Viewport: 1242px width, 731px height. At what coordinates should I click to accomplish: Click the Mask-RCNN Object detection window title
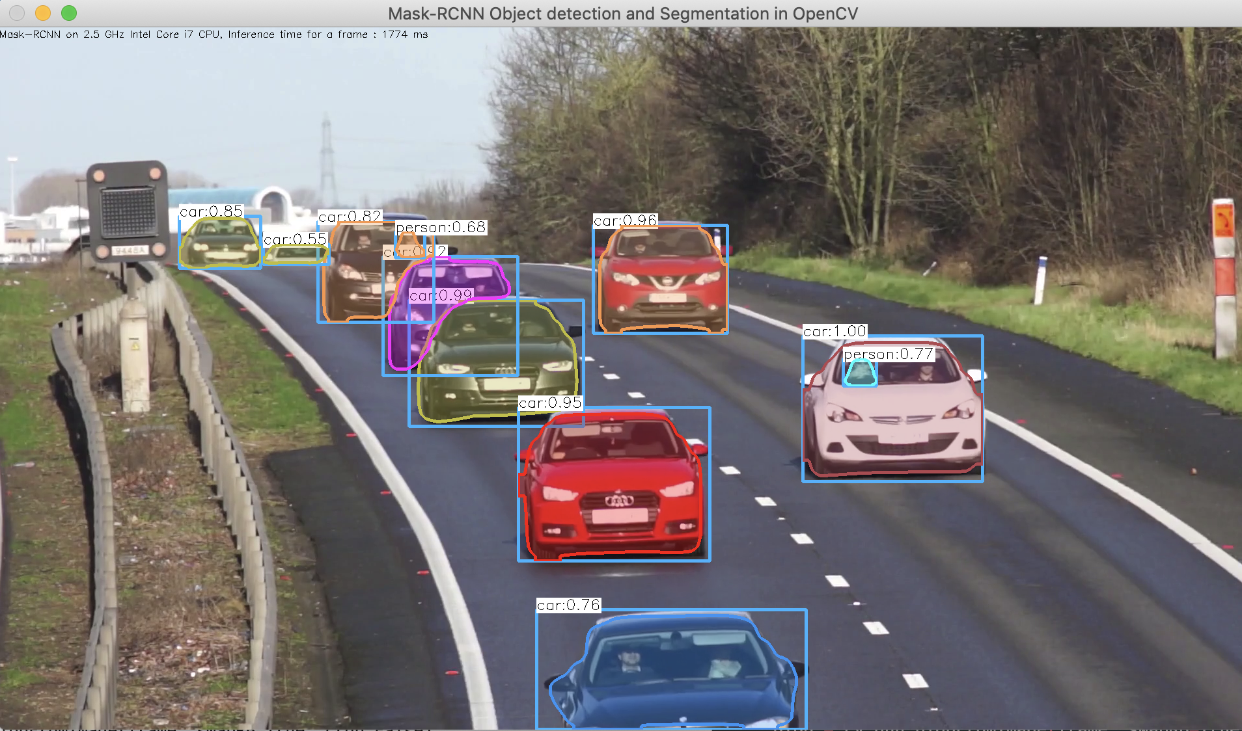623,14
